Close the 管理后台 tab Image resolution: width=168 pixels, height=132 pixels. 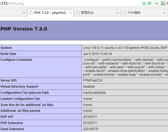pyautogui.click(x=118, y=13)
